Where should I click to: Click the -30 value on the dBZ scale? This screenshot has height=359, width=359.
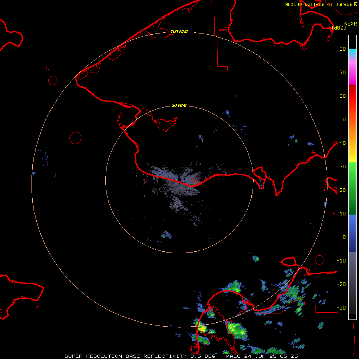coord(341,308)
